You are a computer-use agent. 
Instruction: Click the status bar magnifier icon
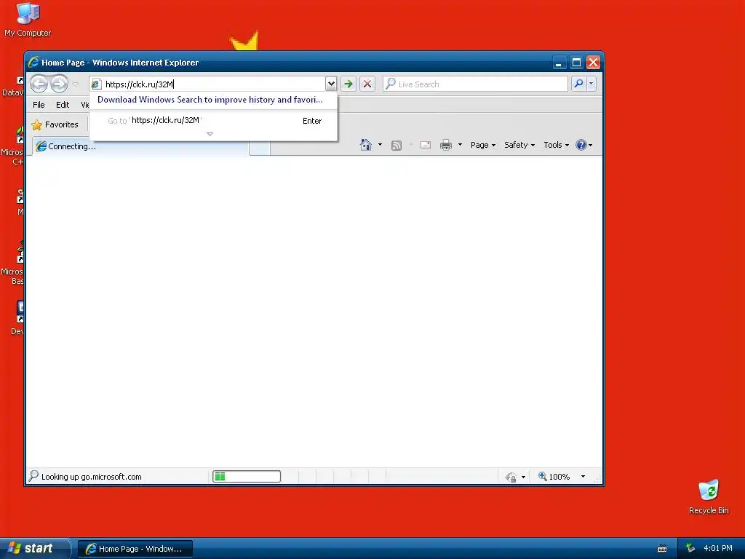coord(33,476)
